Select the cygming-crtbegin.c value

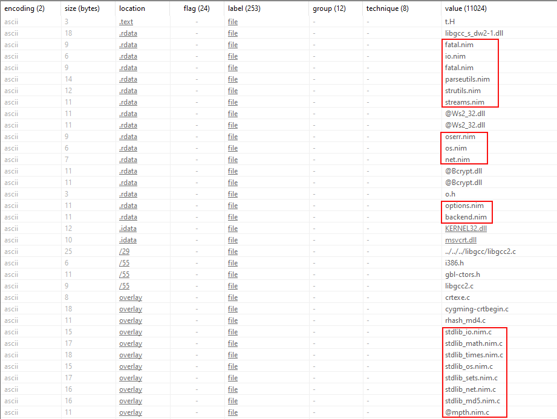click(477, 309)
